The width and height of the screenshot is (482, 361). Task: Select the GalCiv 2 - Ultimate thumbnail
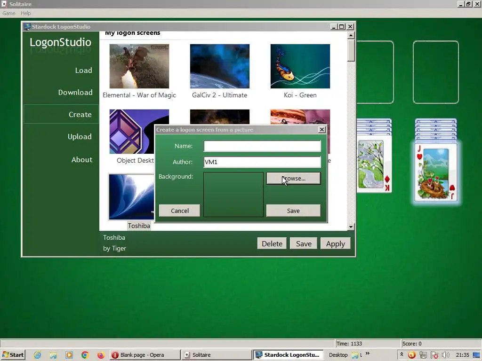pyautogui.click(x=220, y=66)
